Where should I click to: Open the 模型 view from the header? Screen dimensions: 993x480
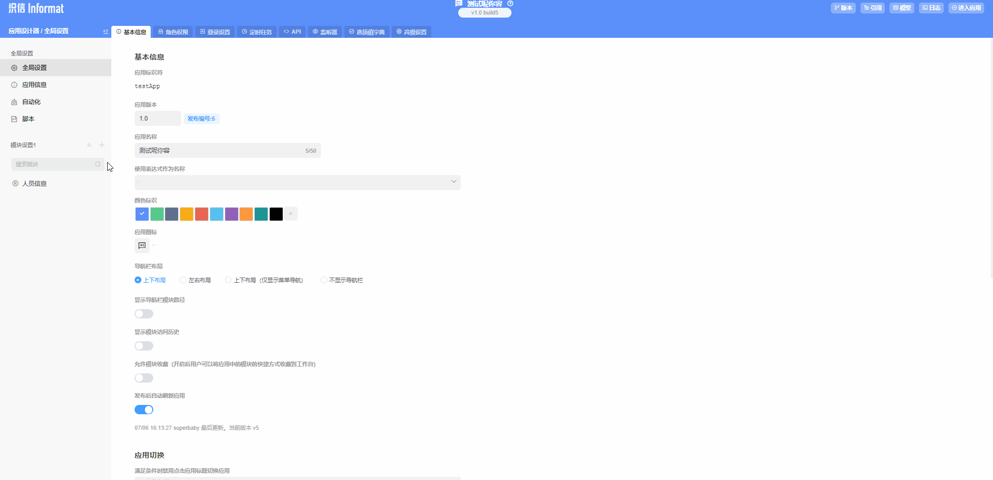[902, 8]
